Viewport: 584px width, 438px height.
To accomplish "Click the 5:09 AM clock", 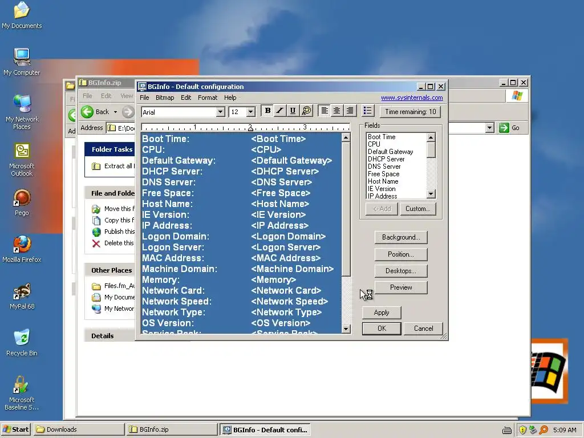I will tap(565, 430).
